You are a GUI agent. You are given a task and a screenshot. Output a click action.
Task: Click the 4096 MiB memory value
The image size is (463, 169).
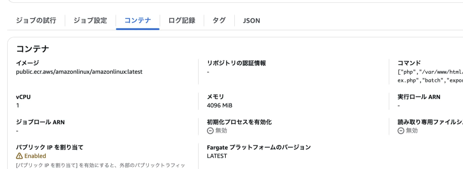219,106
